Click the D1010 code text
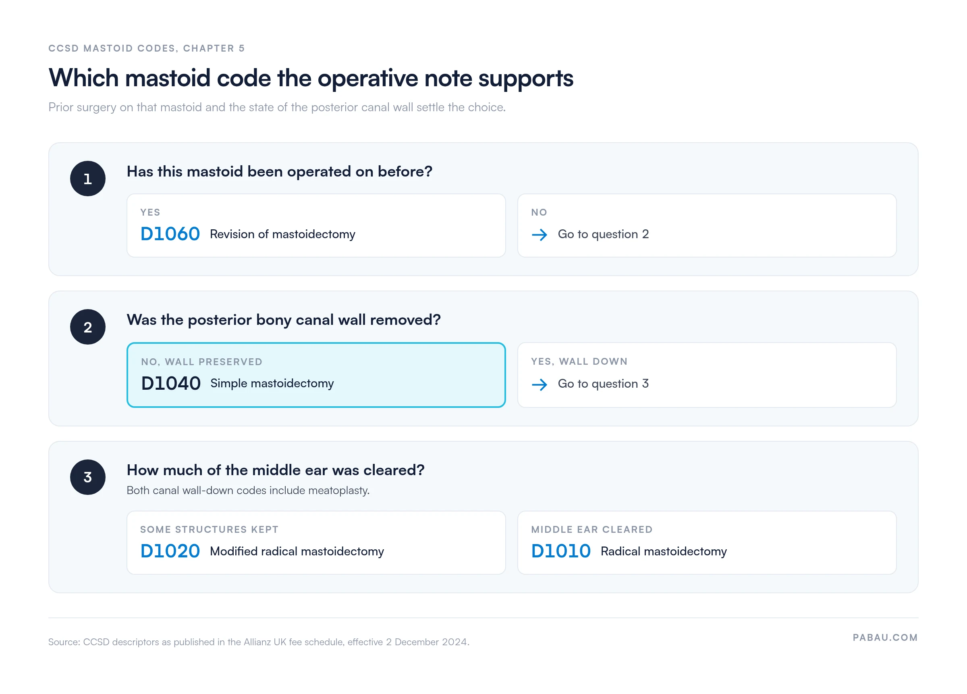 click(561, 551)
